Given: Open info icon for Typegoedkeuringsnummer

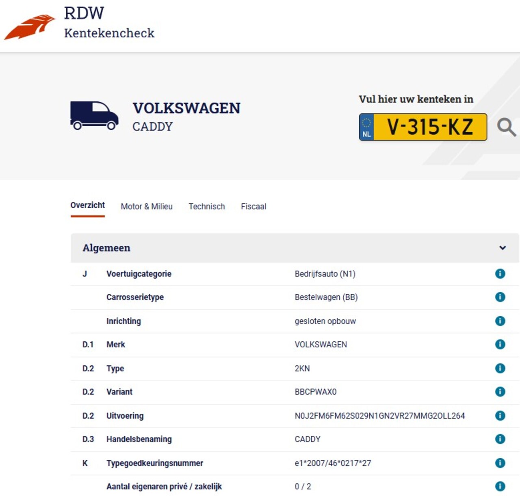Looking at the screenshot, I should pyautogui.click(x=500, y=463).
